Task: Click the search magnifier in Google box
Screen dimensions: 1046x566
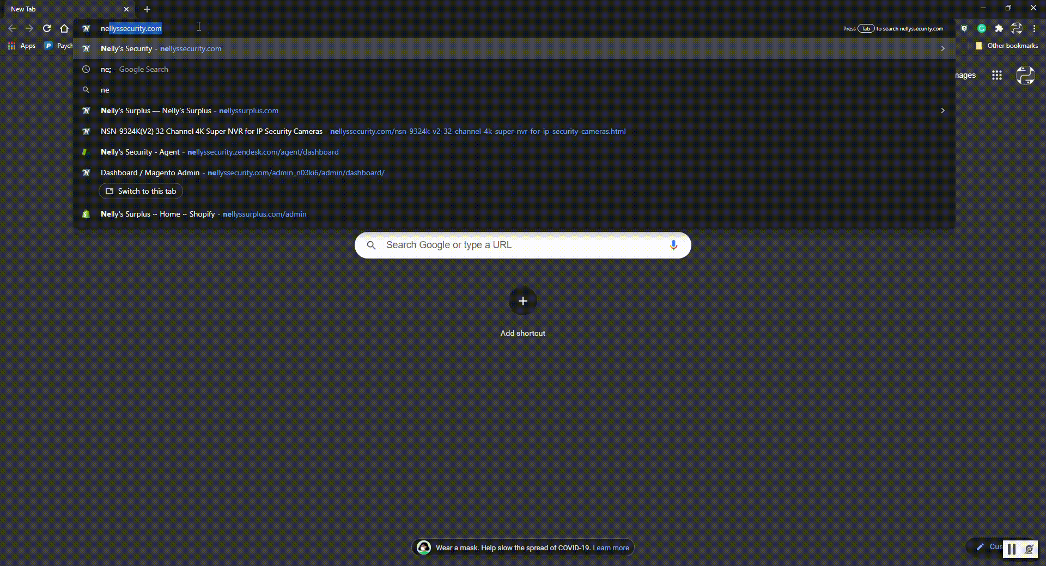Action: point(371,245)
